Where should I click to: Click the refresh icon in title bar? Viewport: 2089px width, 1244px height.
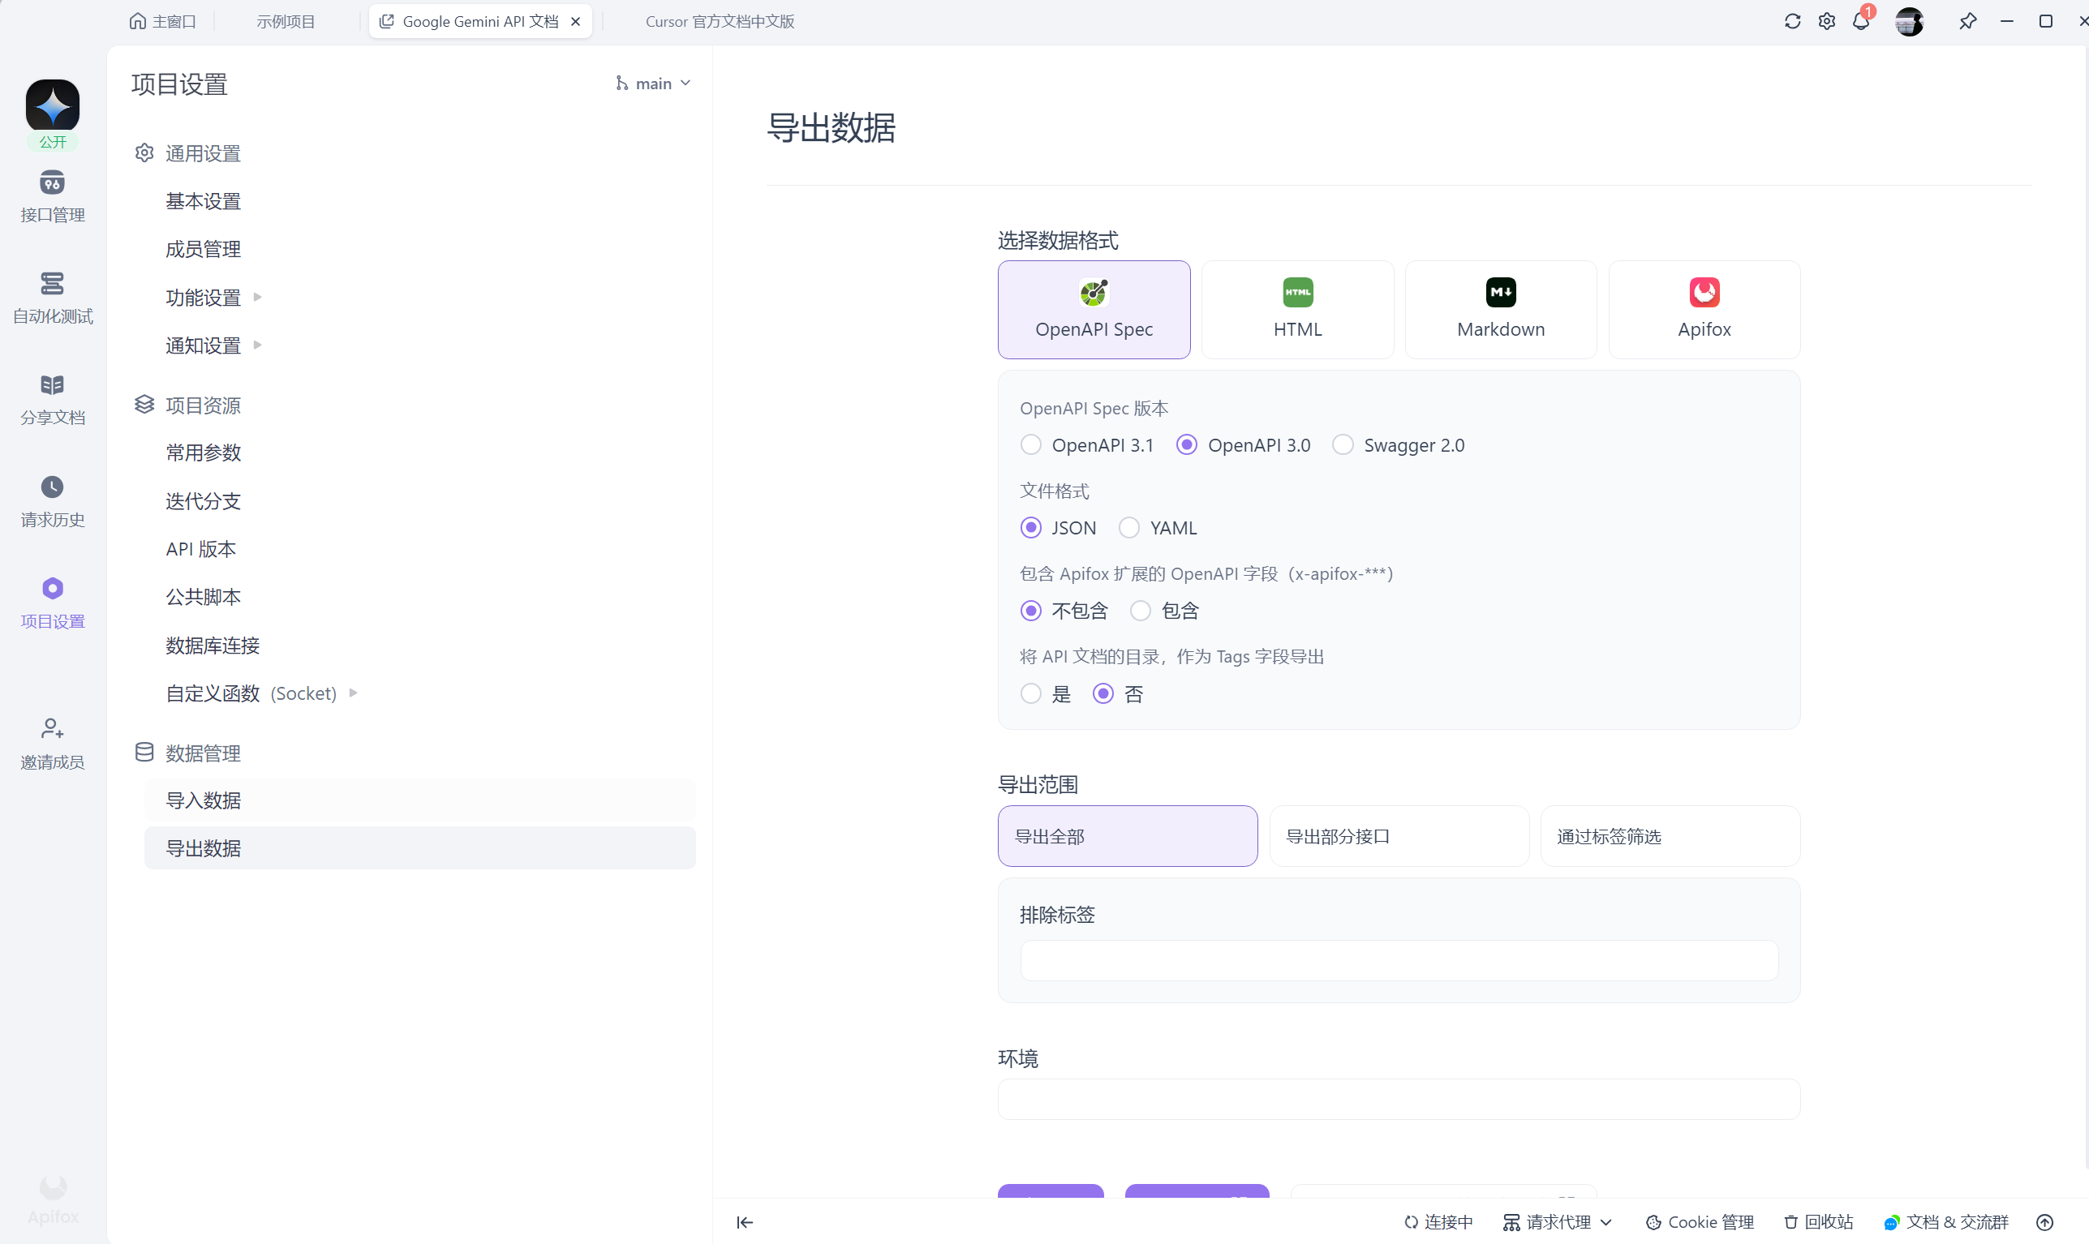(x=1792, y=22)
